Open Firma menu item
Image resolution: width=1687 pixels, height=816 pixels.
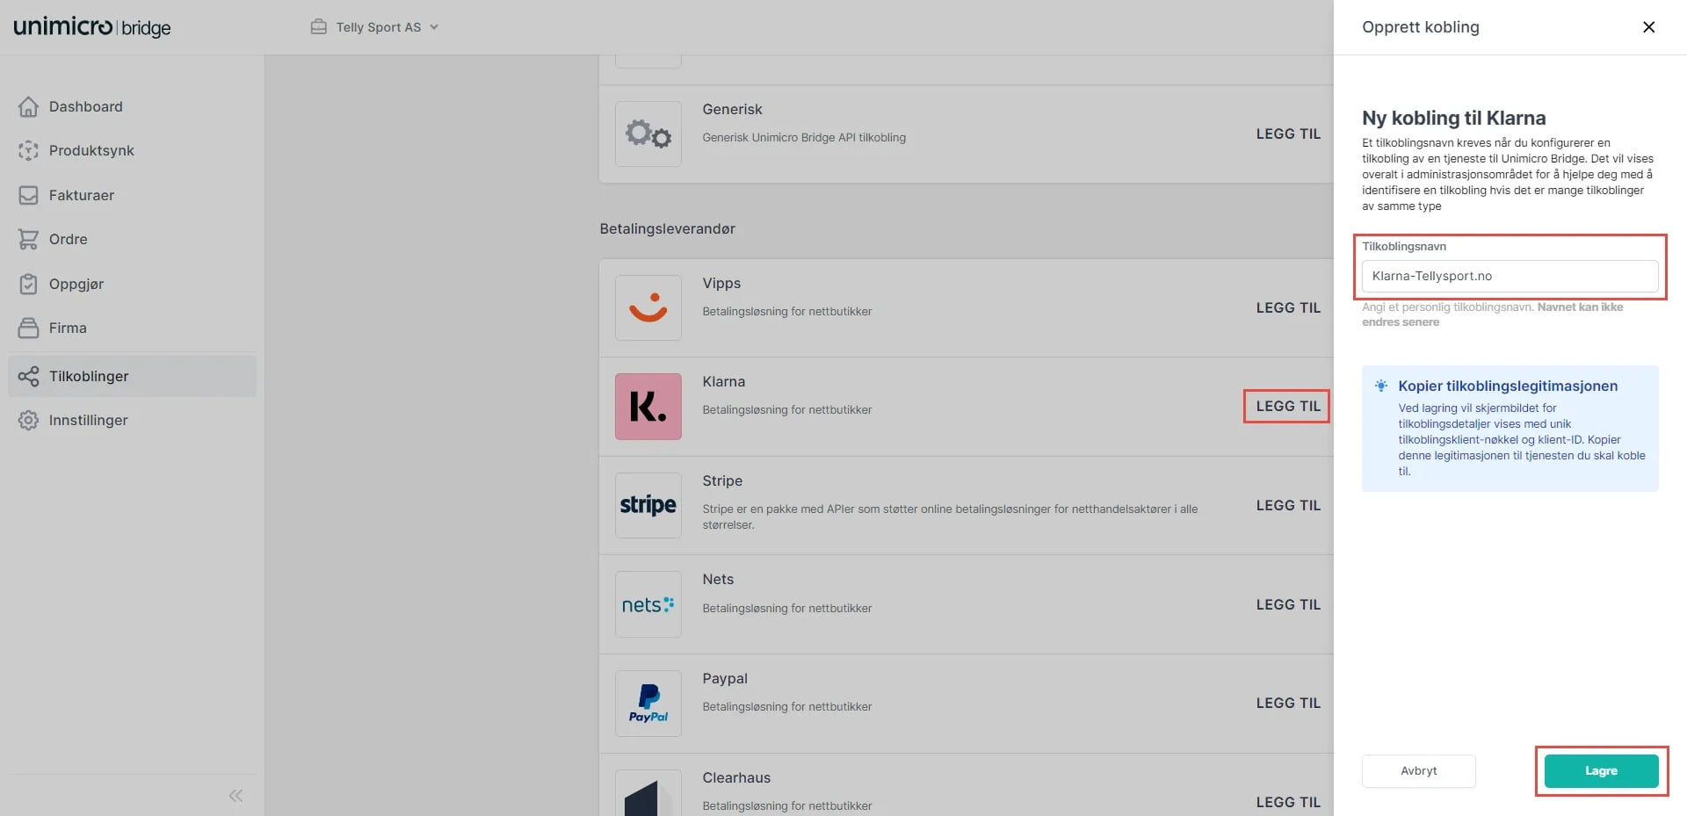click(132, 328)
